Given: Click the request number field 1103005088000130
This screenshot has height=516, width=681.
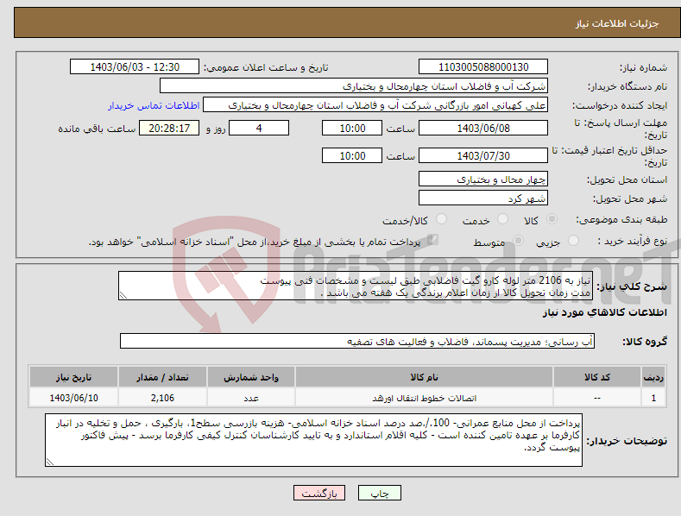Looking at the screenshot, I should pyautogui.click(x=483, y=67).
